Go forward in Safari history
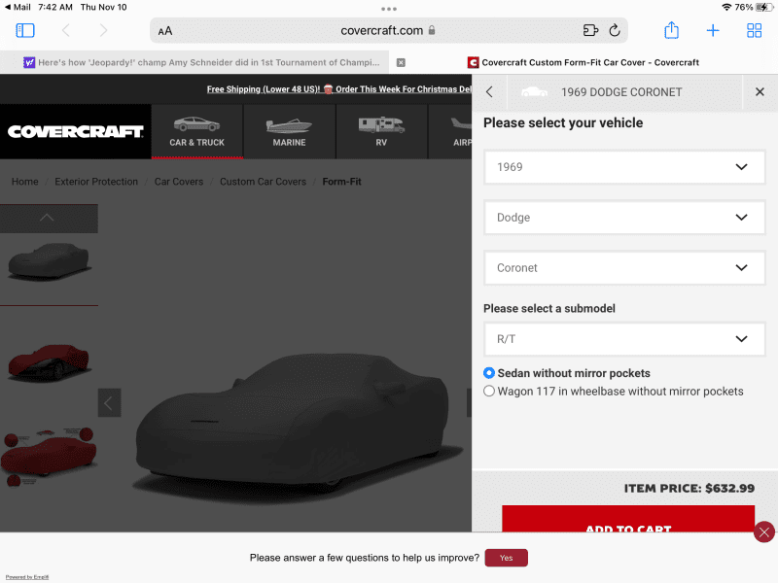The width and height of the screenshot is (778, 583). click(x=103, y=31)
